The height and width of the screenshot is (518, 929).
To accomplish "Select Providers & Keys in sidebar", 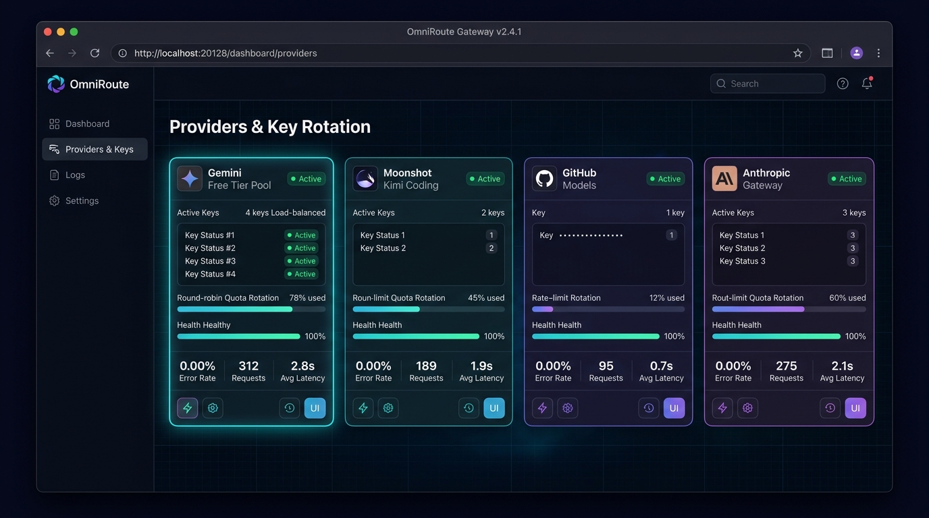I will click(95, 150).
